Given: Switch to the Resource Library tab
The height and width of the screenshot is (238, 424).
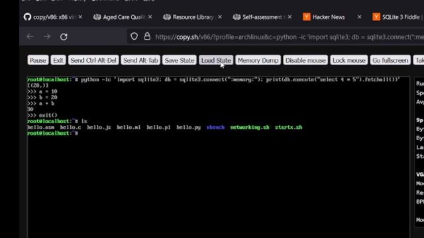Looking at the screenshot, I should pyautogui.click(x=193, y=17).
